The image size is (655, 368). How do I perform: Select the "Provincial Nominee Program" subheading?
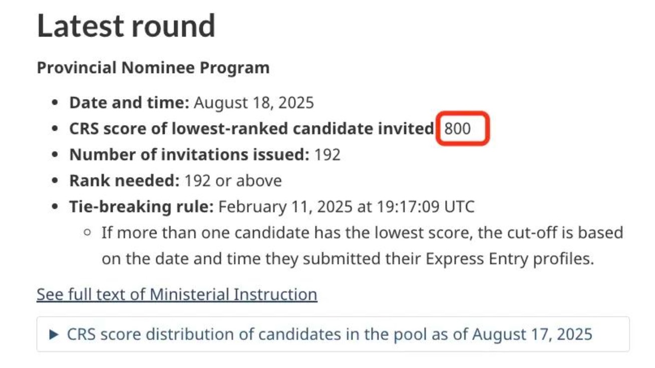tap(153, 68)
